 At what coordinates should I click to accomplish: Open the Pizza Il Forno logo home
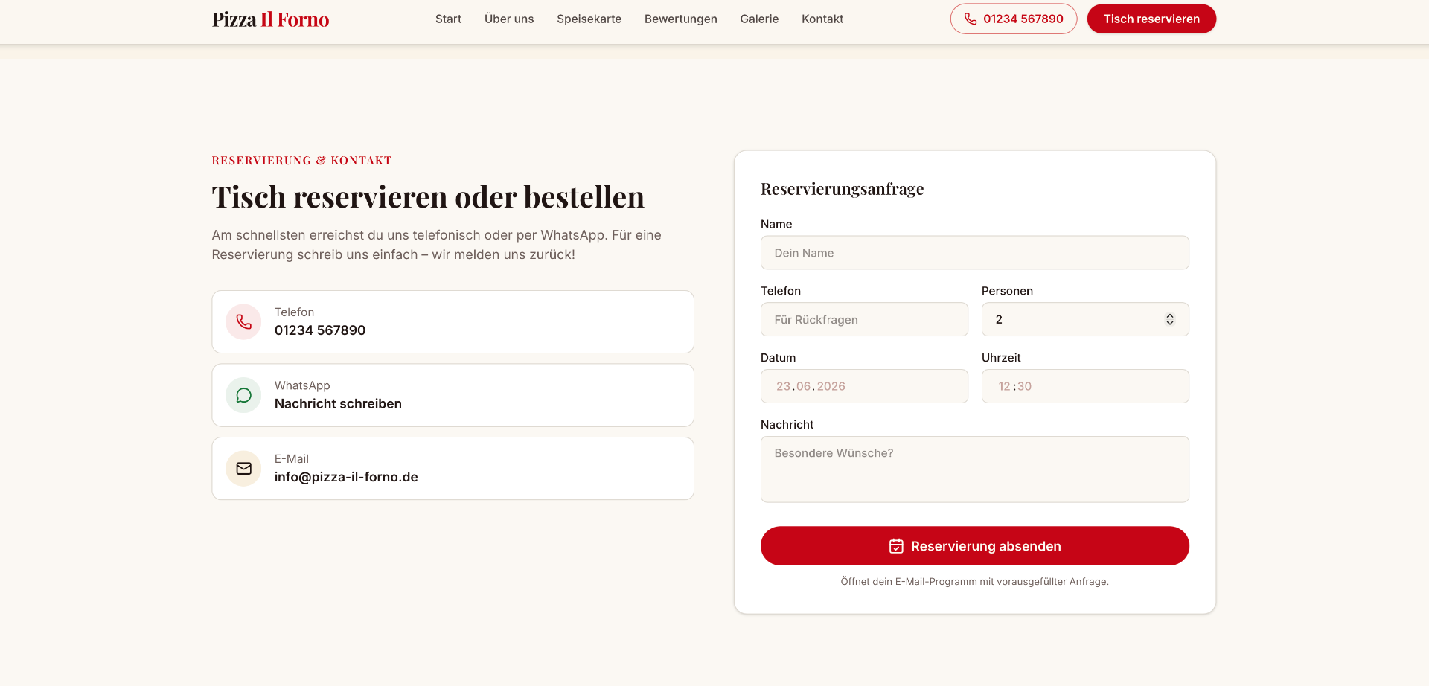[270, 19]
